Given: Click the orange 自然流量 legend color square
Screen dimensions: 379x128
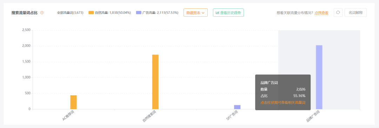Looking at the screenshot, I should click(x=91, y=13).
